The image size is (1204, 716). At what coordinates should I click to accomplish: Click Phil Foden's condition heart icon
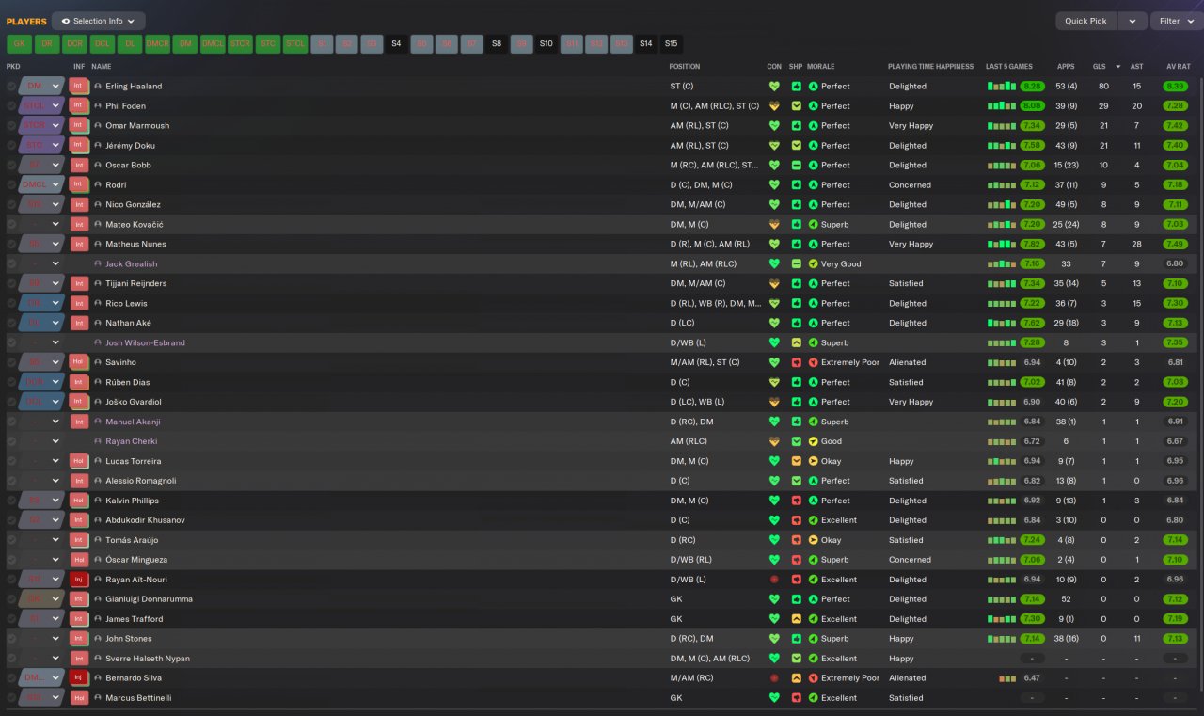coord(774,106)
